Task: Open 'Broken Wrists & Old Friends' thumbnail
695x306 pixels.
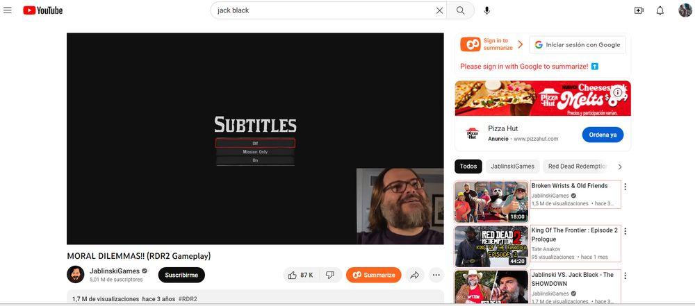Action: point(491,201)
